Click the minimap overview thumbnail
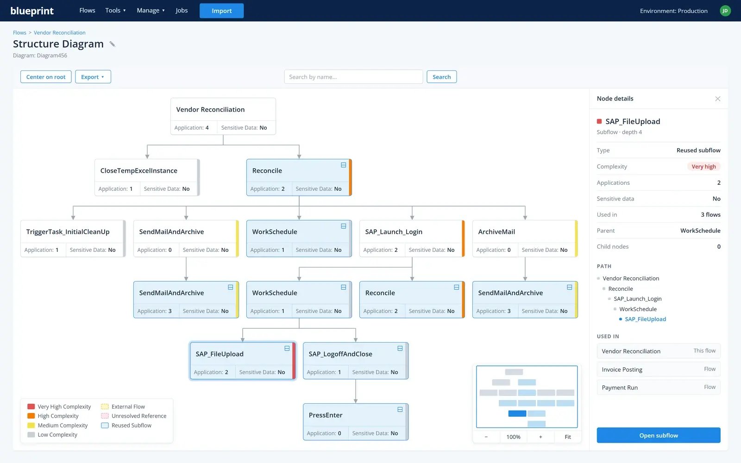This screenshot has width=741, height=463. (x=527, y=397)
